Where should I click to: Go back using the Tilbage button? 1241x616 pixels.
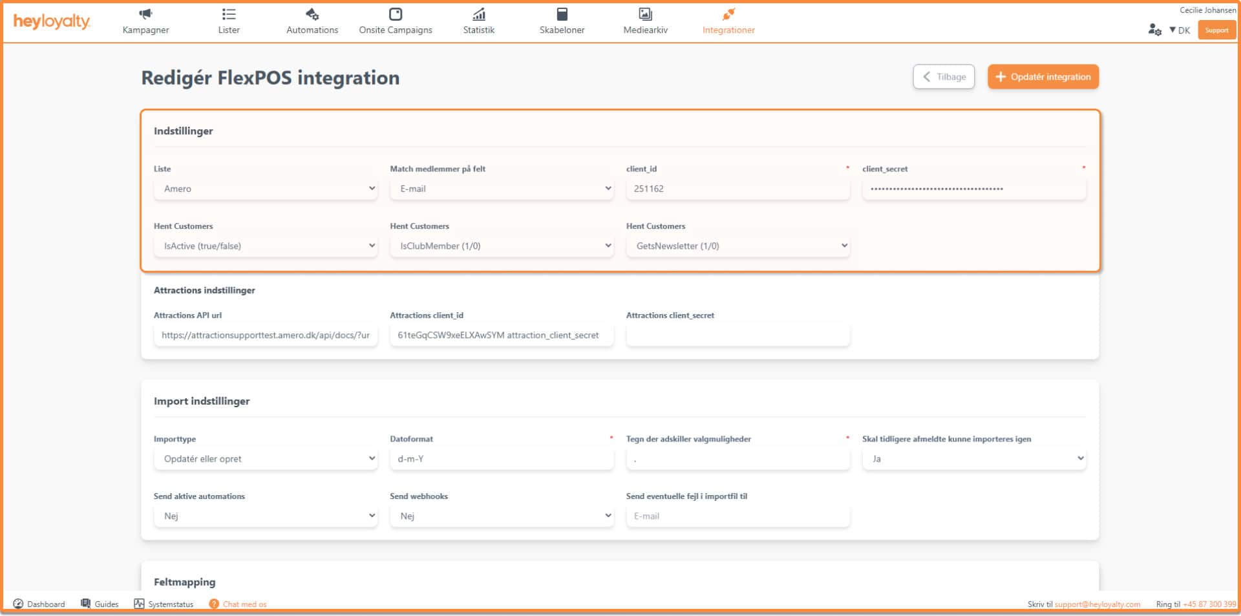coord(944,77)
